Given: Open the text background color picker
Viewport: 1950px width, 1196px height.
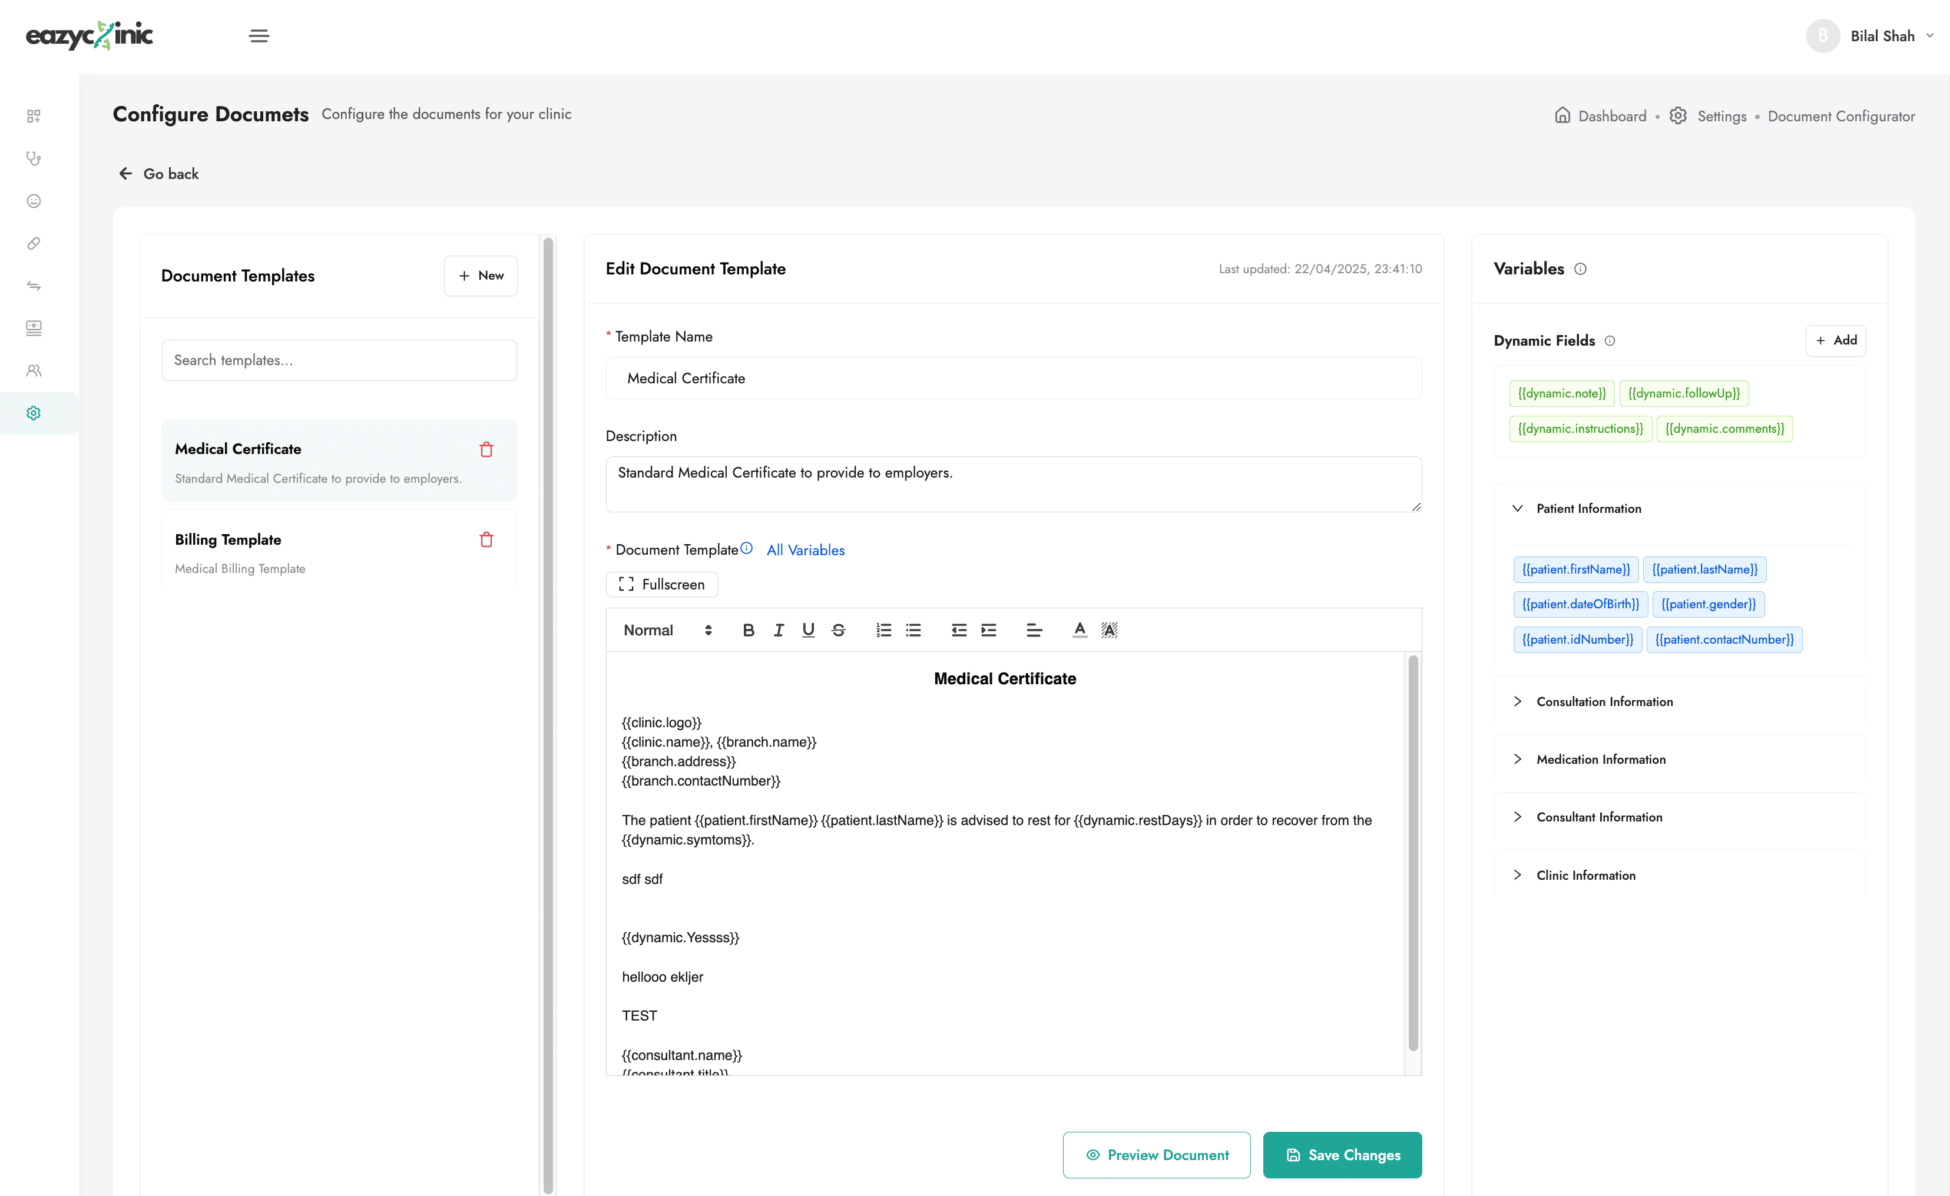Looking at the screenshot, I should 1110,630.
